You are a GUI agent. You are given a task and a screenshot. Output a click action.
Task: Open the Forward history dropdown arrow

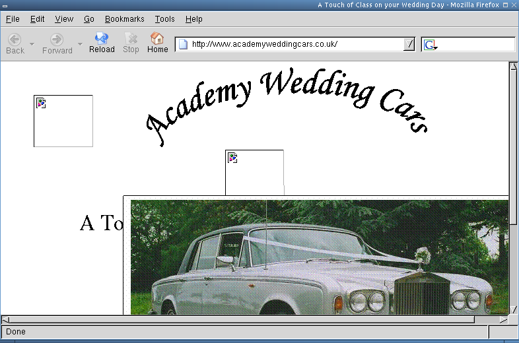pos(80,44)
